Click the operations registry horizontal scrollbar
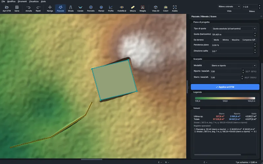The height and width of the screenshot is (164, 263). coord(218,154)
